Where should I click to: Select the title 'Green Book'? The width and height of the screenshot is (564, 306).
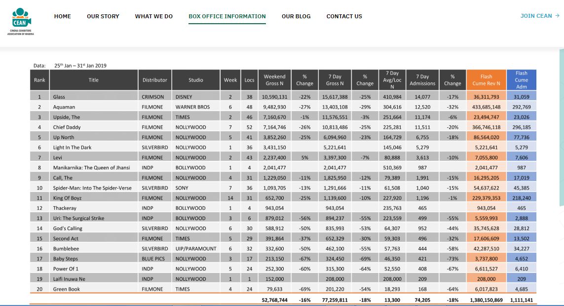pyautogui.click(x=67, y=288)
